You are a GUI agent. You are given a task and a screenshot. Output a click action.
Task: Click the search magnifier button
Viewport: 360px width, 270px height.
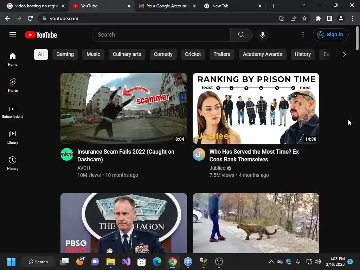(x=241, y=35)
